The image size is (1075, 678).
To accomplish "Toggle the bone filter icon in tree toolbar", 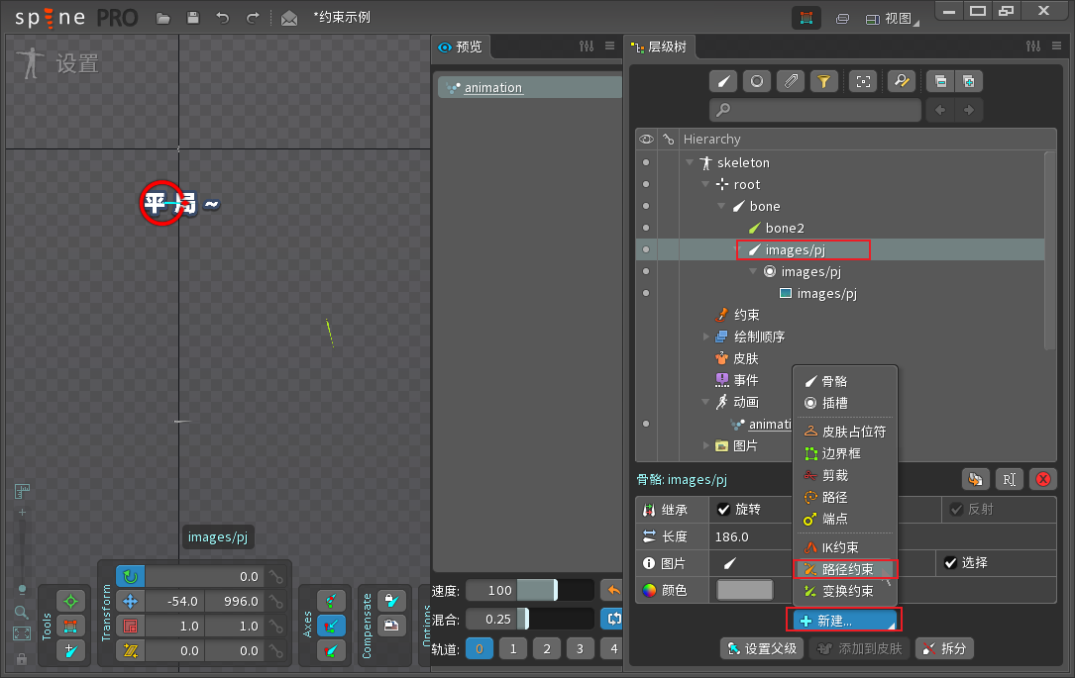I will coord(724,81).
